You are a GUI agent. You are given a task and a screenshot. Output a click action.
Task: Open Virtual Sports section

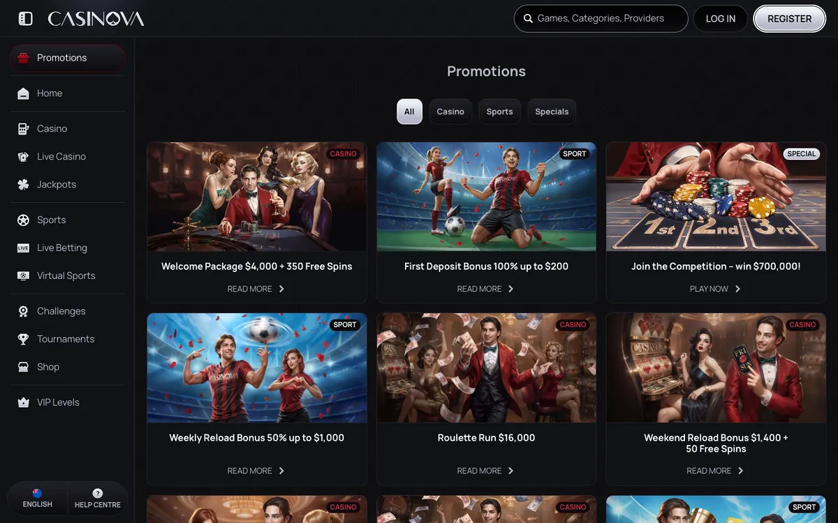pyautogui.click(x=68, y=276)
